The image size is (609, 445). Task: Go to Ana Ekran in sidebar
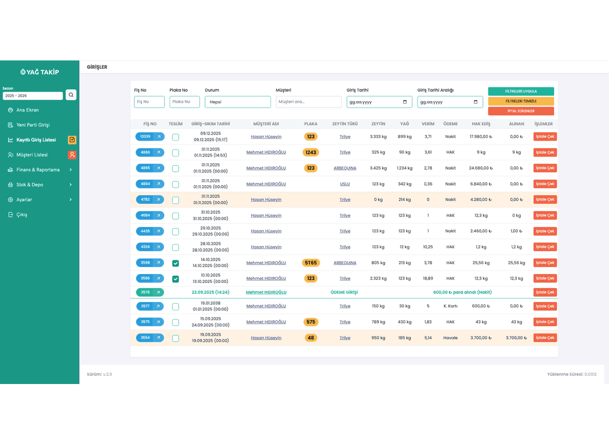tap(27, 110)
